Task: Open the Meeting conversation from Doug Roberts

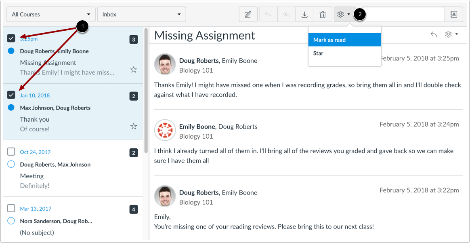Action: pos(73,168)
